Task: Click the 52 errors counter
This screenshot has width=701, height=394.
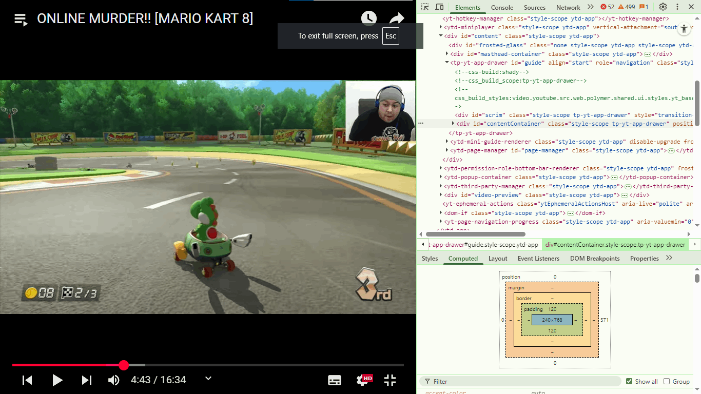Action: tap(608, 7)
